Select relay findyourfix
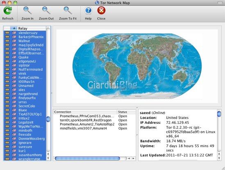225x170 pixels. point(27,98)
